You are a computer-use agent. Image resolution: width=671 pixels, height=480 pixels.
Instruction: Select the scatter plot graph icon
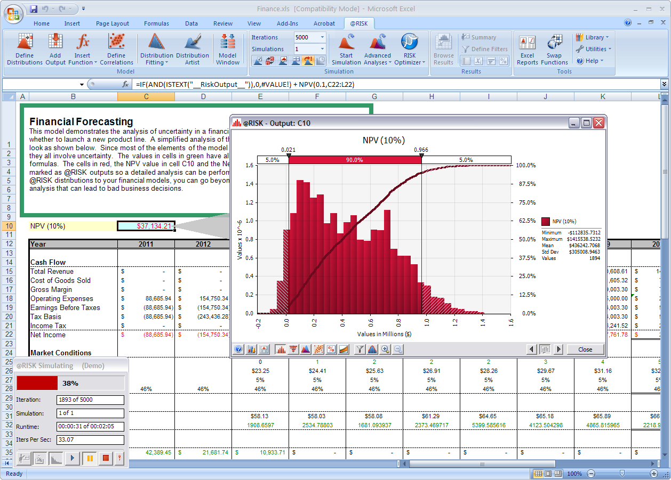pyautogui.click(x=318, y=349)
